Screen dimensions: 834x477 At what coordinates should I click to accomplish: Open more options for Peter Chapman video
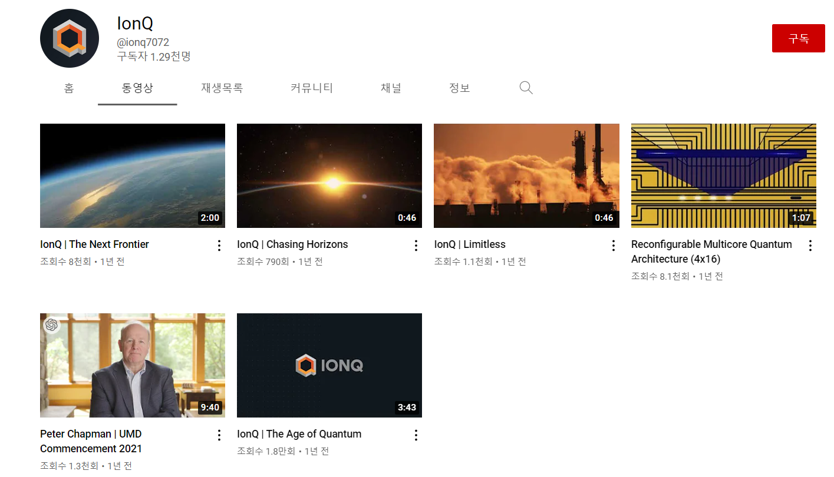coord(219,435)
